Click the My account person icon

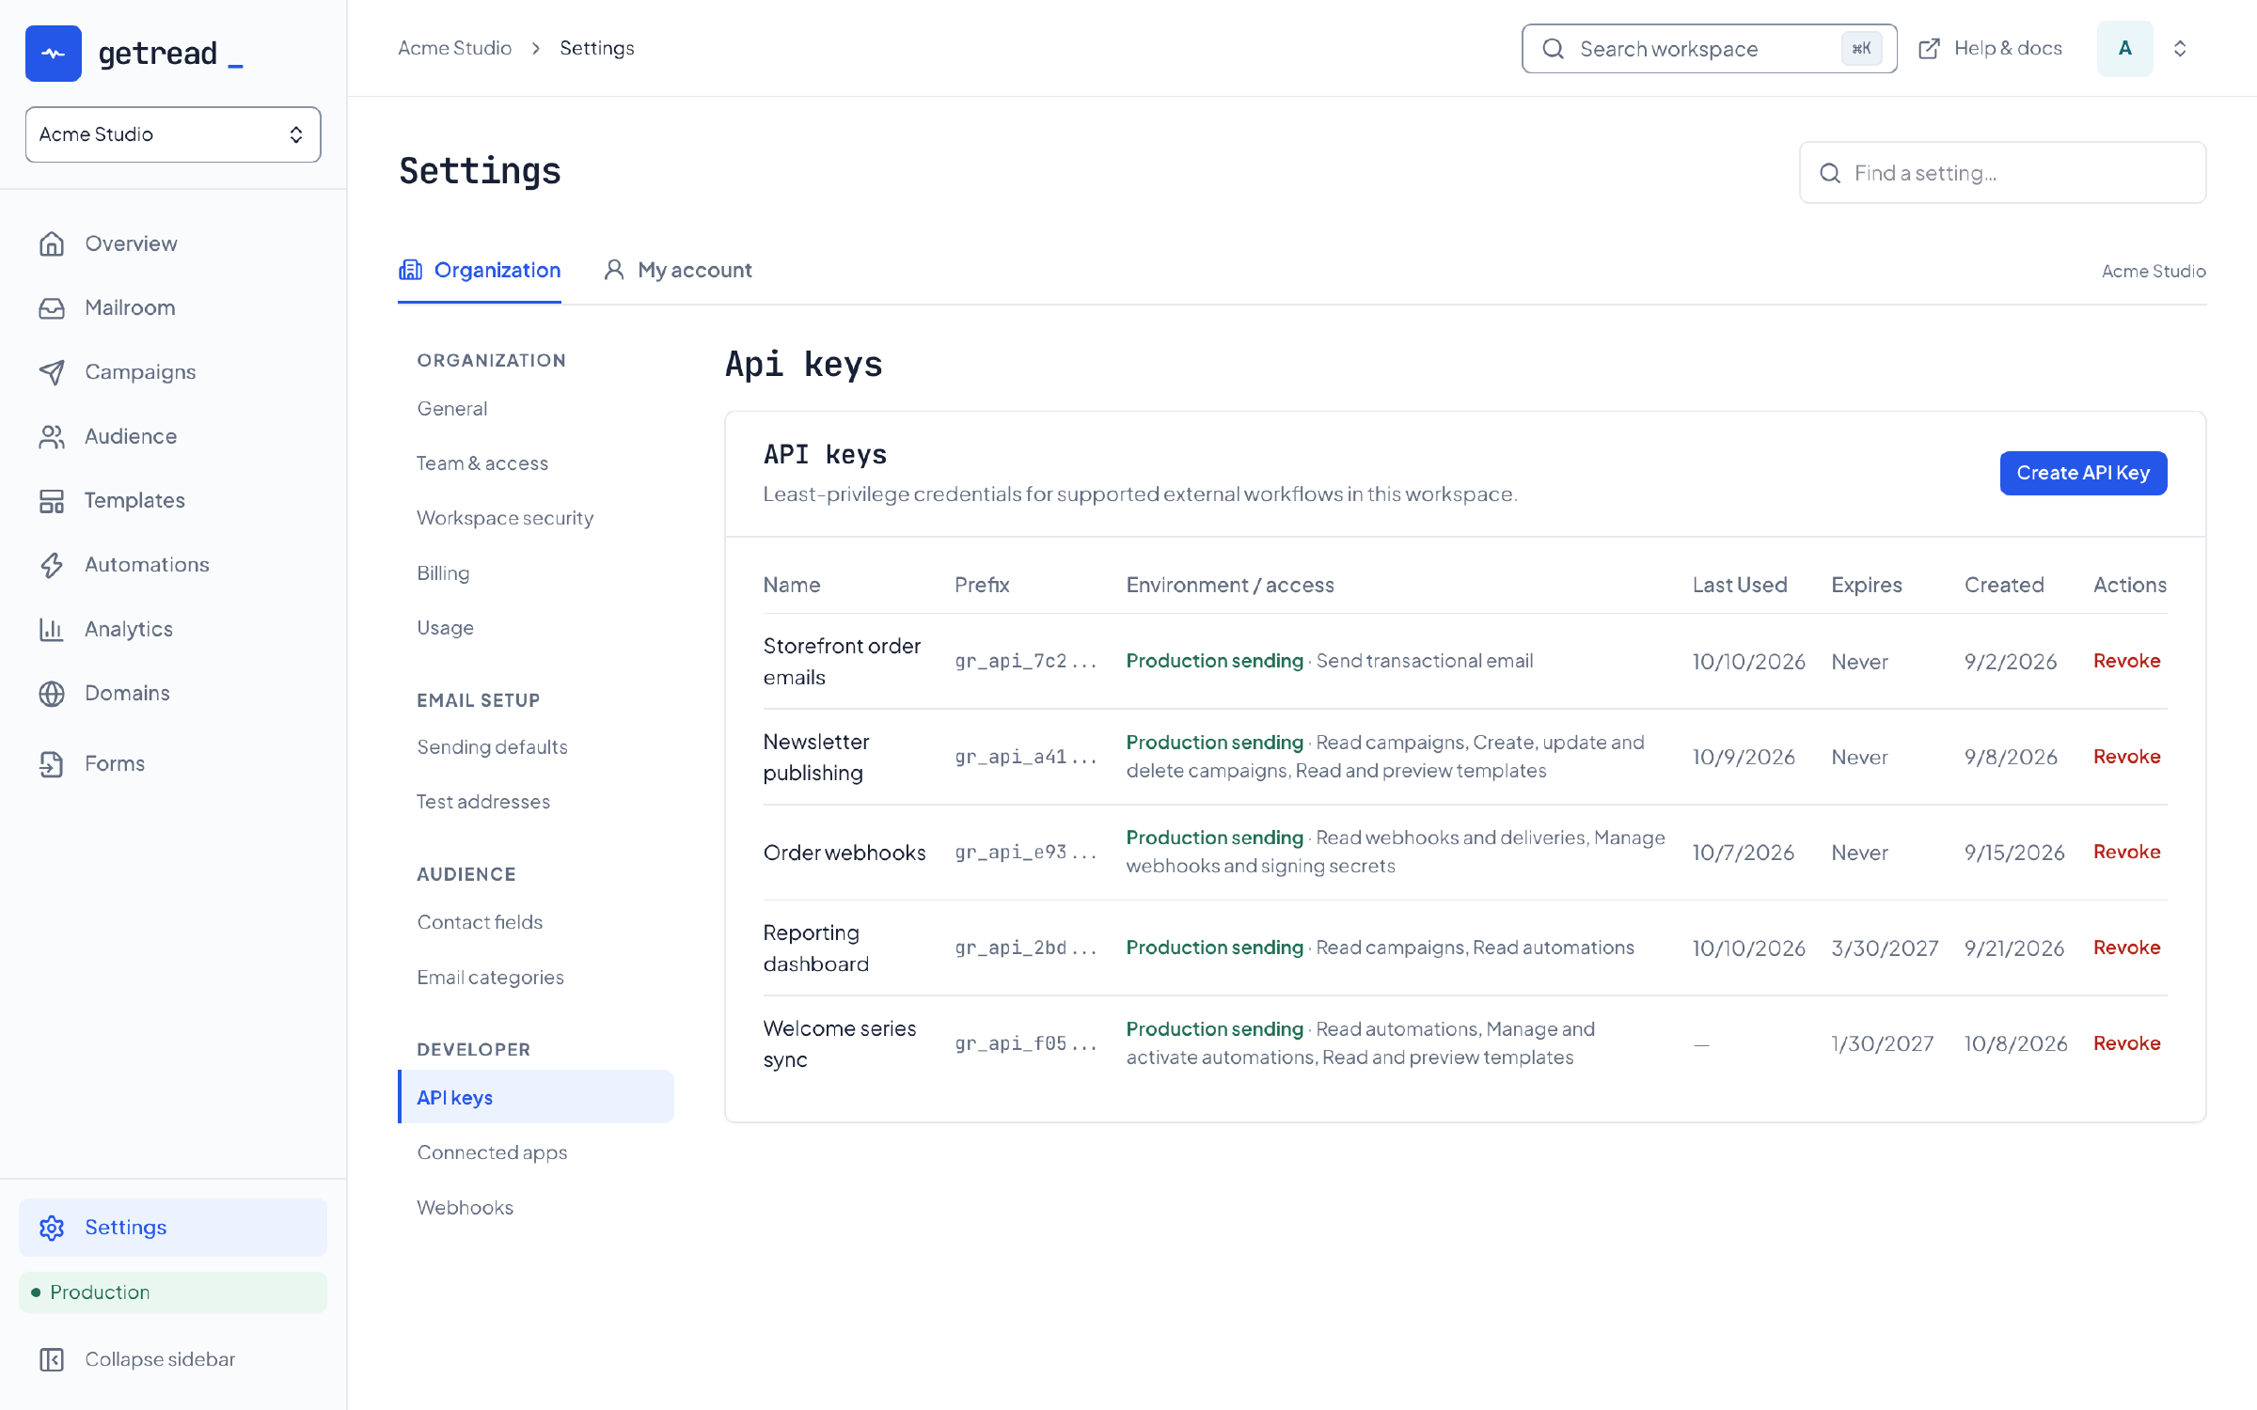pos(614,270)
